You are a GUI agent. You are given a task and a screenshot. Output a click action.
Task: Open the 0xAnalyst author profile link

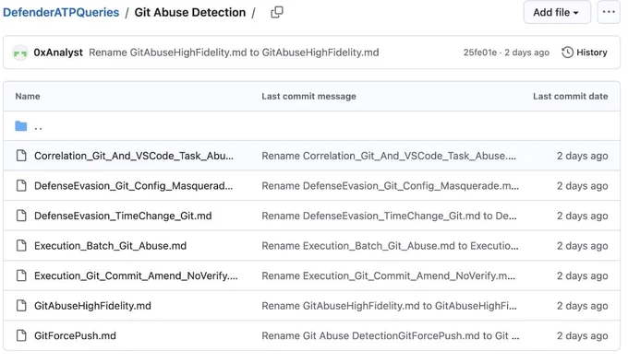58,53
